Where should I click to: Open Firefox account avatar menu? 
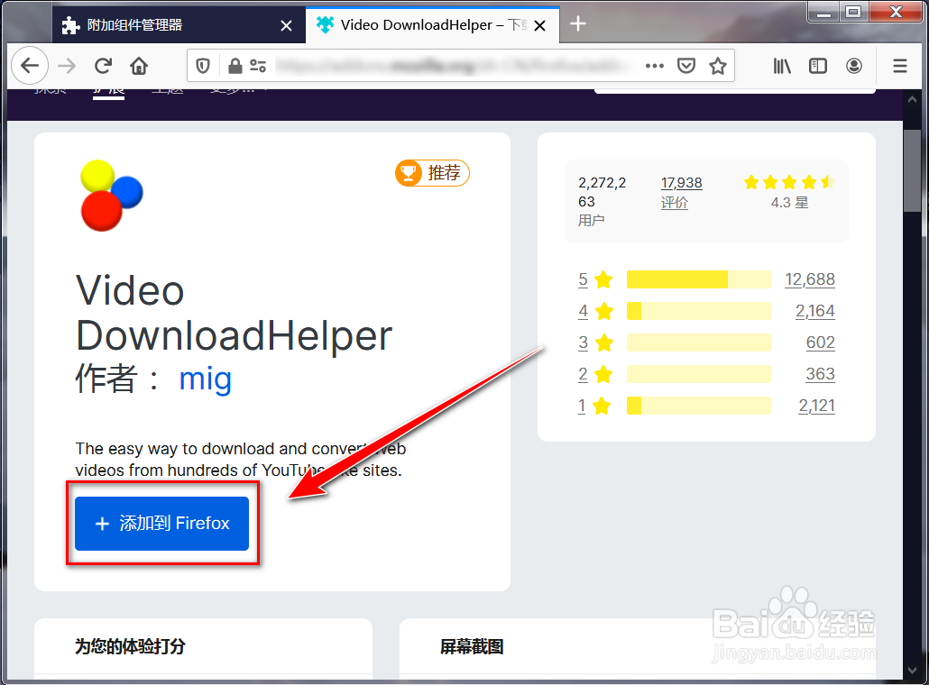(854, 66)
